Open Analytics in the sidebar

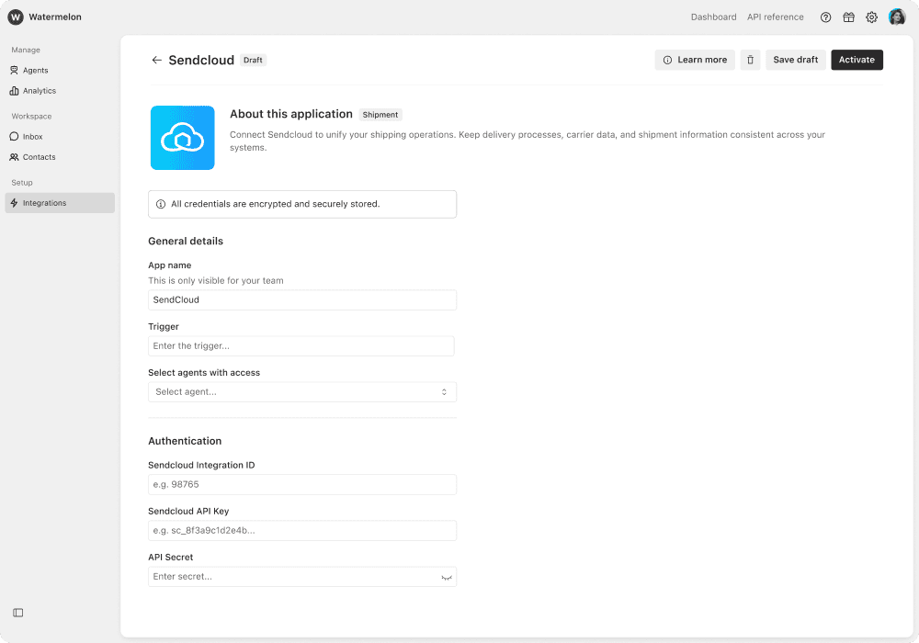60,91
